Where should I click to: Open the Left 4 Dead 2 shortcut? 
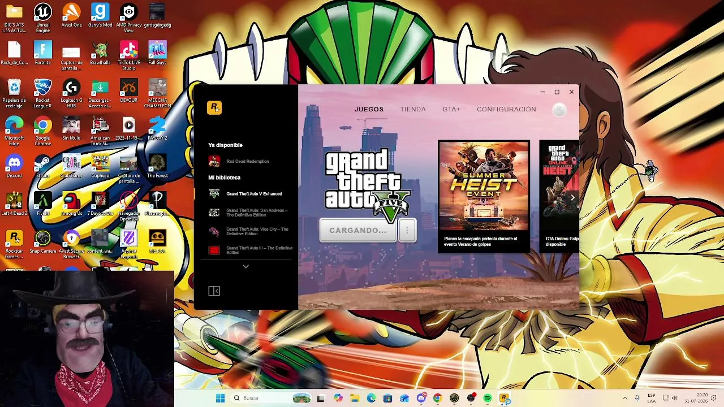pos(14,204)
